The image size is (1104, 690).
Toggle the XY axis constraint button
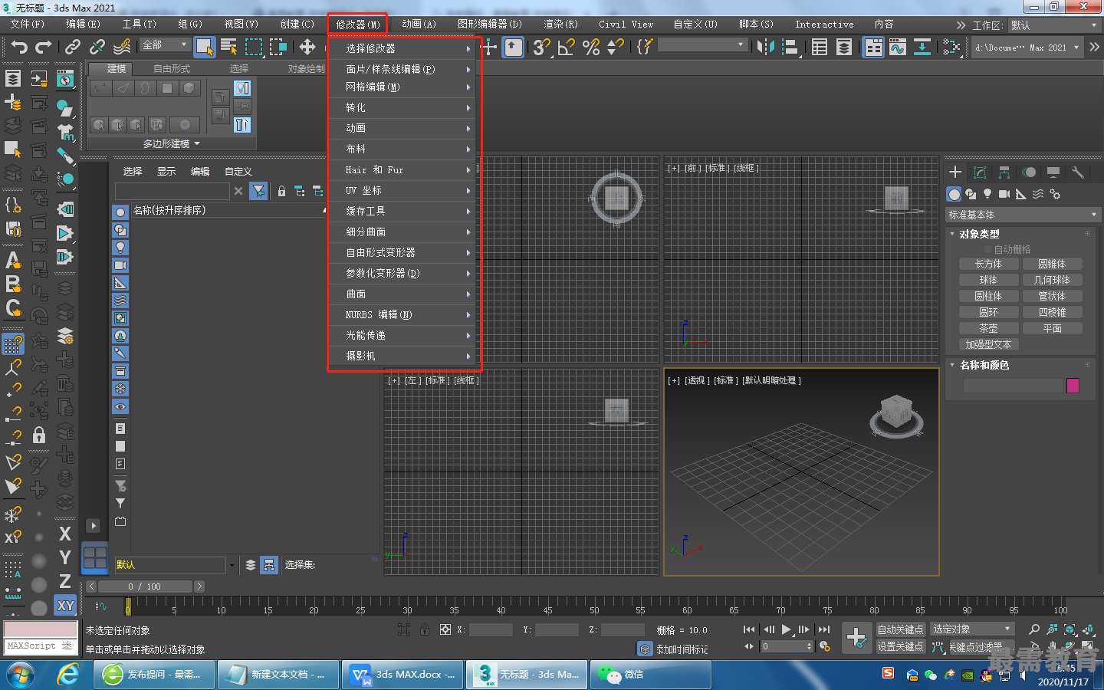point(65,606)
